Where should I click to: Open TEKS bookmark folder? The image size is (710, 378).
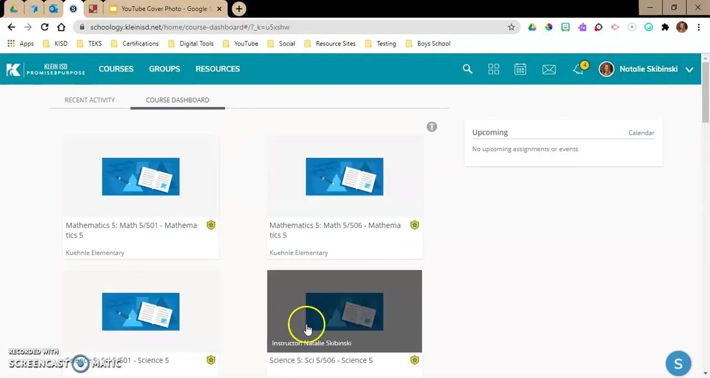pyautogui.click(x=89, y=43)
